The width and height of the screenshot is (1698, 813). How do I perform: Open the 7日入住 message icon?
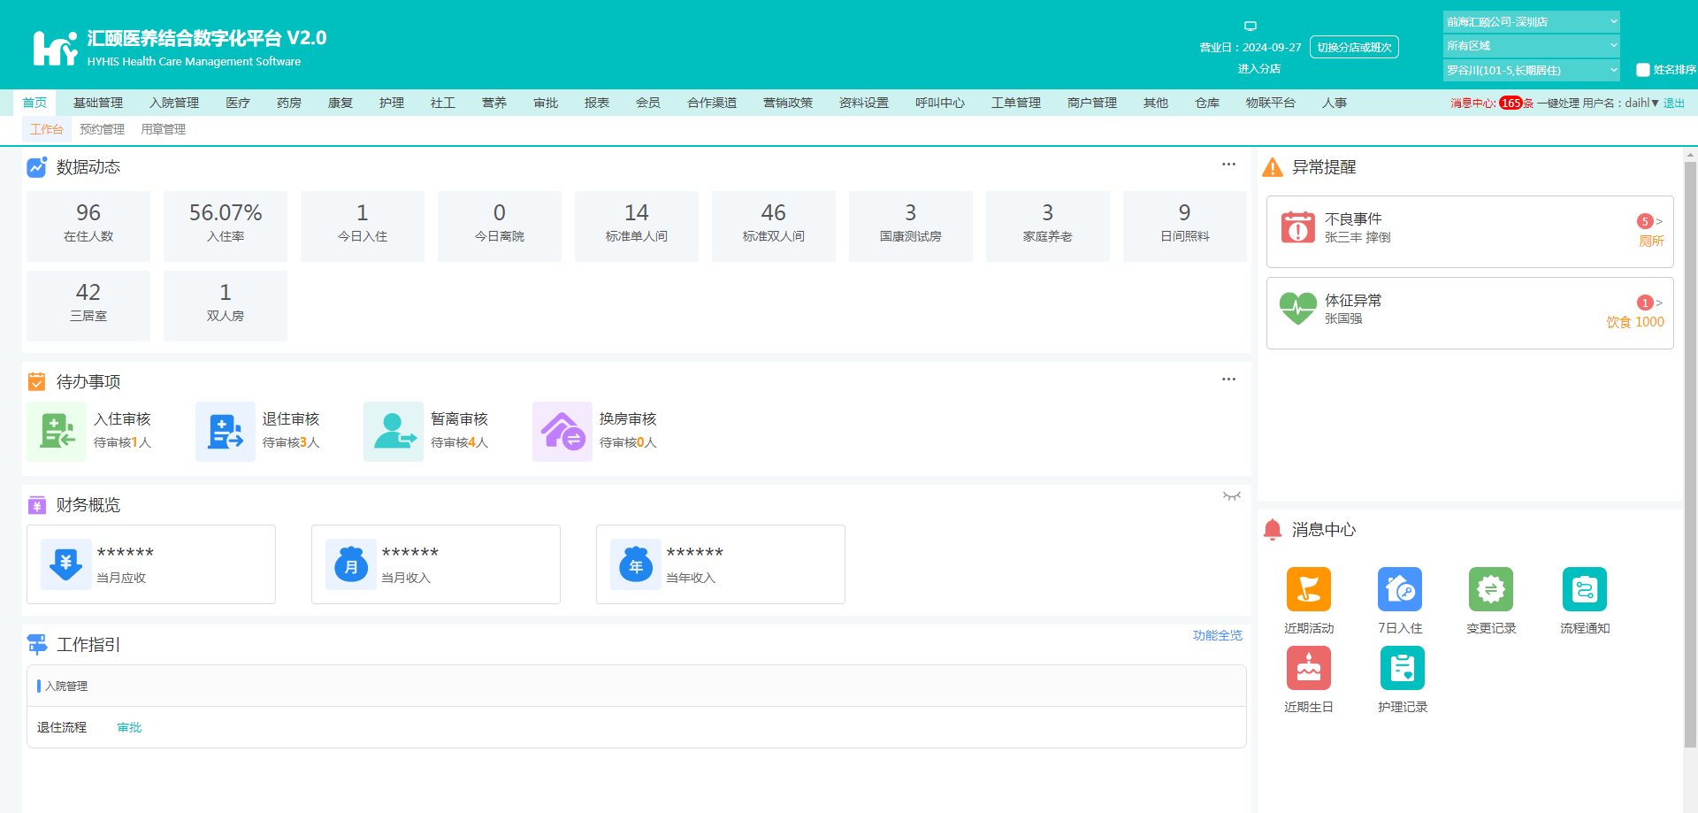click(x=1399, y=589)
